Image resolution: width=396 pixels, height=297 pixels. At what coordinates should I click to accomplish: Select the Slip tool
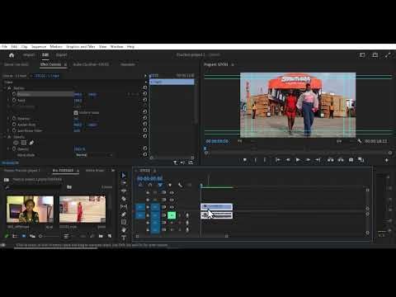124,206
